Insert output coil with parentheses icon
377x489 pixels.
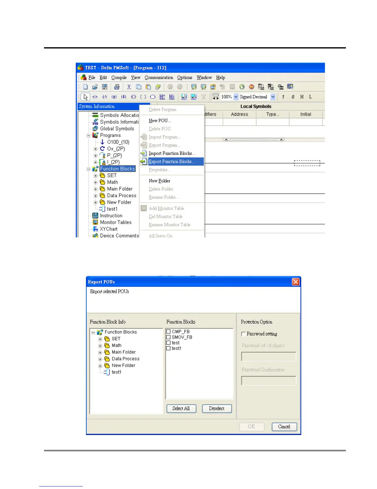[143, 97]
